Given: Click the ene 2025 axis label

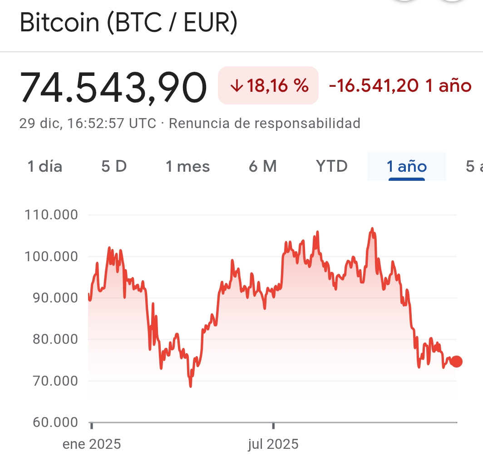Looking at the screenshot, I should [92, 444].
